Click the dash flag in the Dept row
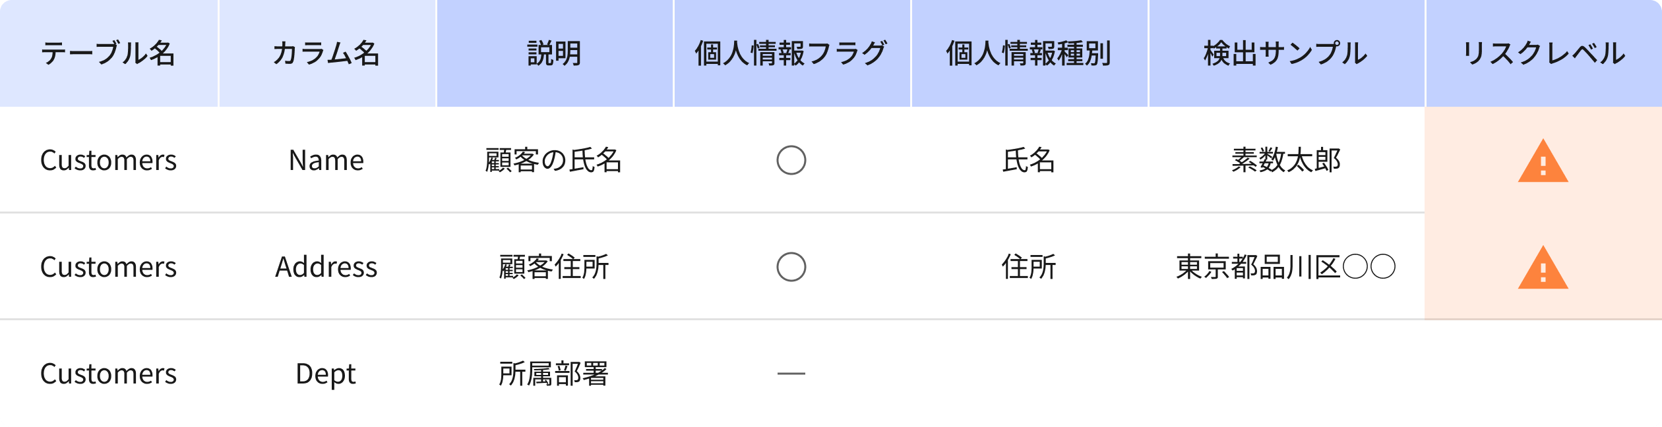This screenshot has height=427, width=1662. point(791,374)
